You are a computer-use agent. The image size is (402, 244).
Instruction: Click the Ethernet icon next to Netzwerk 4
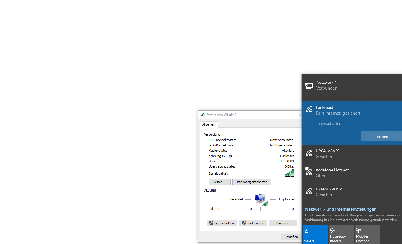point(309,86)
